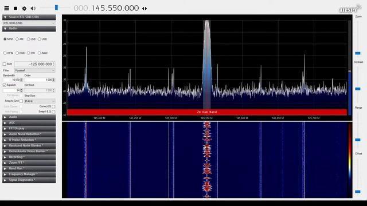Expand the Frequency Manager panel

pos(29,174)
